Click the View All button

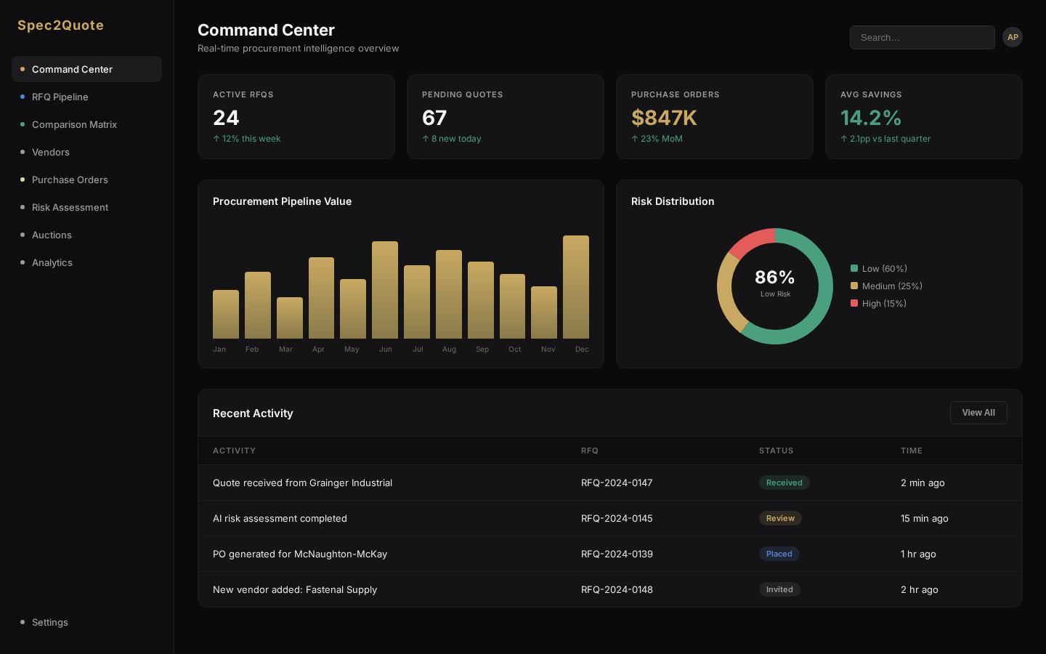pos(978,413)
